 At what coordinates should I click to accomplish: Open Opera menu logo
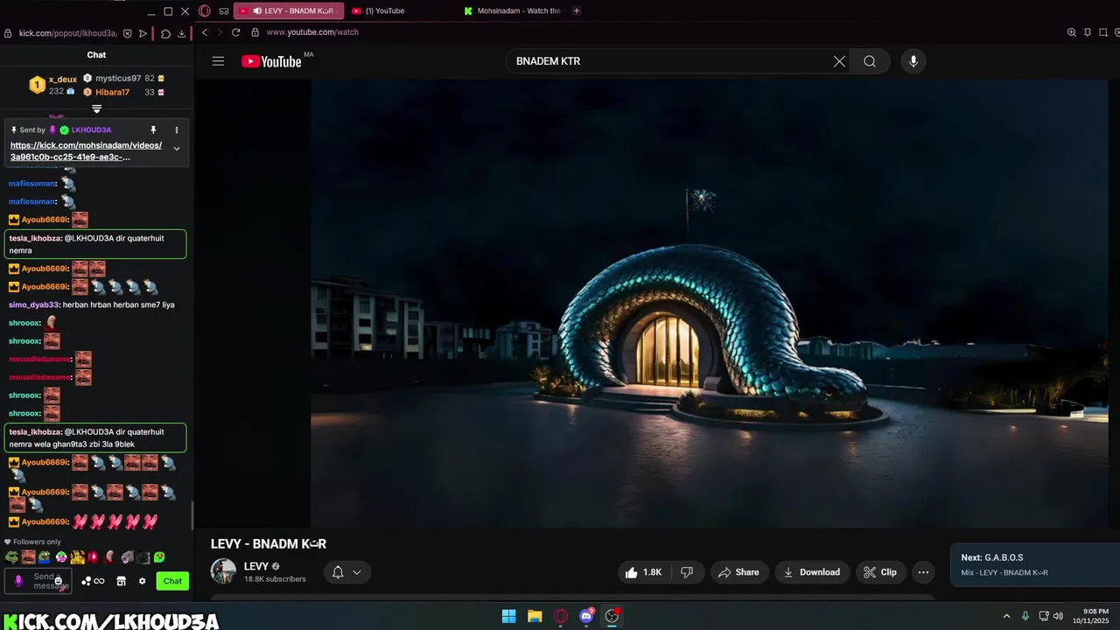pyautogui.click(x=205, y=10)
